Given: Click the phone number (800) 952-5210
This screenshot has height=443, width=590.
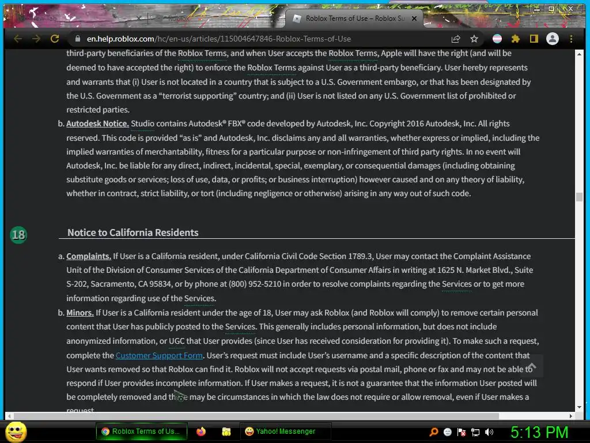Looking at the screenshot, I should coord(255,284).
